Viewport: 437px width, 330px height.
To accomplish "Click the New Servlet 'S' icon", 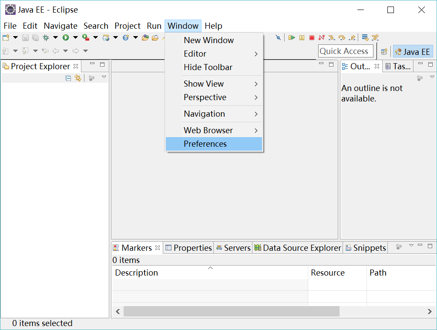I will click(126, 37).
